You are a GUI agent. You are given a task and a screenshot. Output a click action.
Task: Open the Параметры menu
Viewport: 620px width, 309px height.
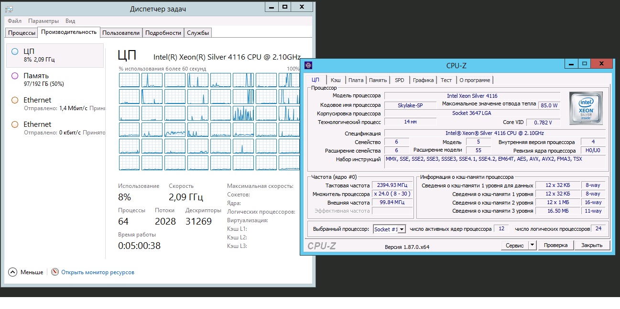pyautogui.click(x=44, y=21)
